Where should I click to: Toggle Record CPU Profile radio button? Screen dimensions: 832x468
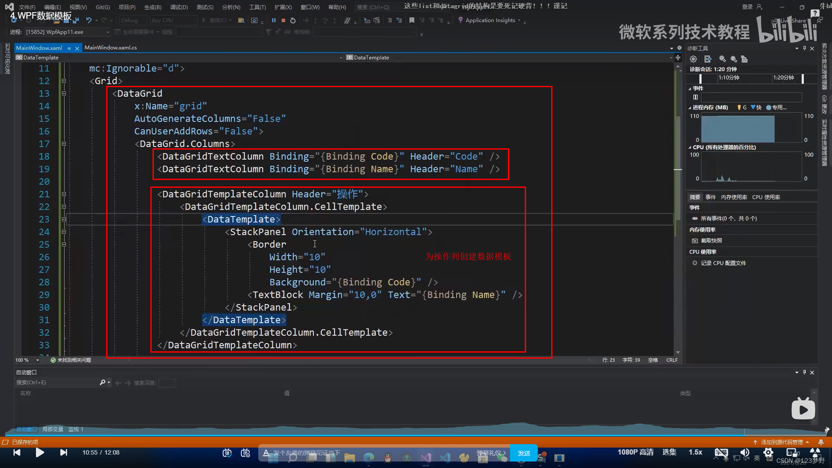coord(695,263)
